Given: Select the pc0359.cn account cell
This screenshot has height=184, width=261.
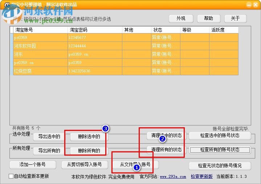Looking at the screenshot, I should (40, 63).
